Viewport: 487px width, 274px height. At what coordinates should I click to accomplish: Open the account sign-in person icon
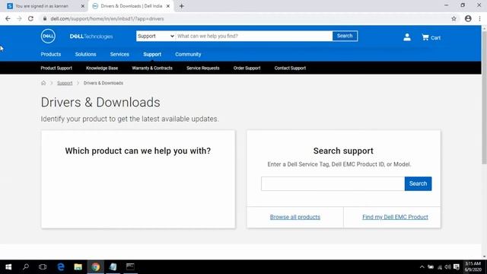pos(407,37)
